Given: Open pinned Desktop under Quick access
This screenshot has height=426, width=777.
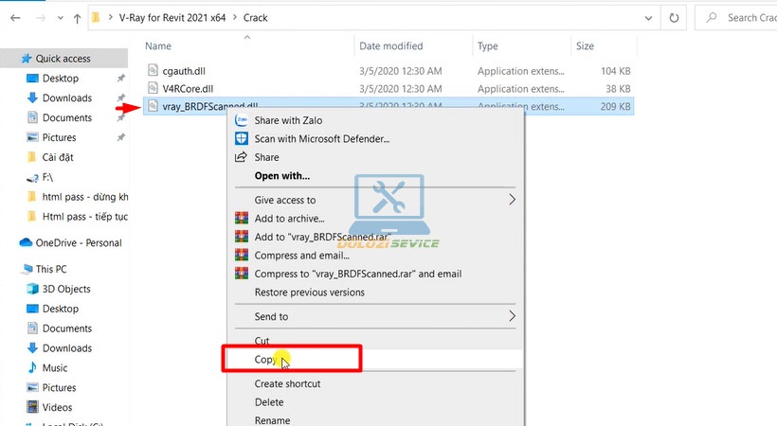Looking at the screenshot, I should click(61, 79).
